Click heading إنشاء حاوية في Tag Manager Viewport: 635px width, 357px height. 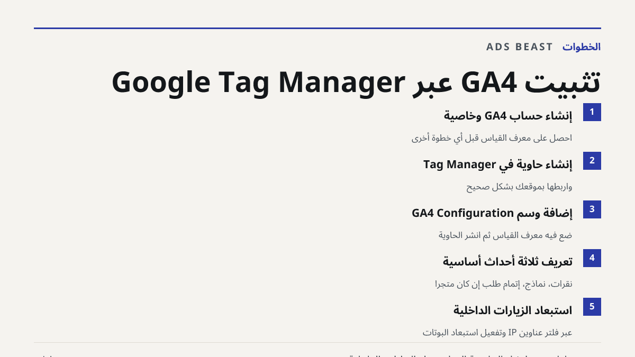(498, 164)
